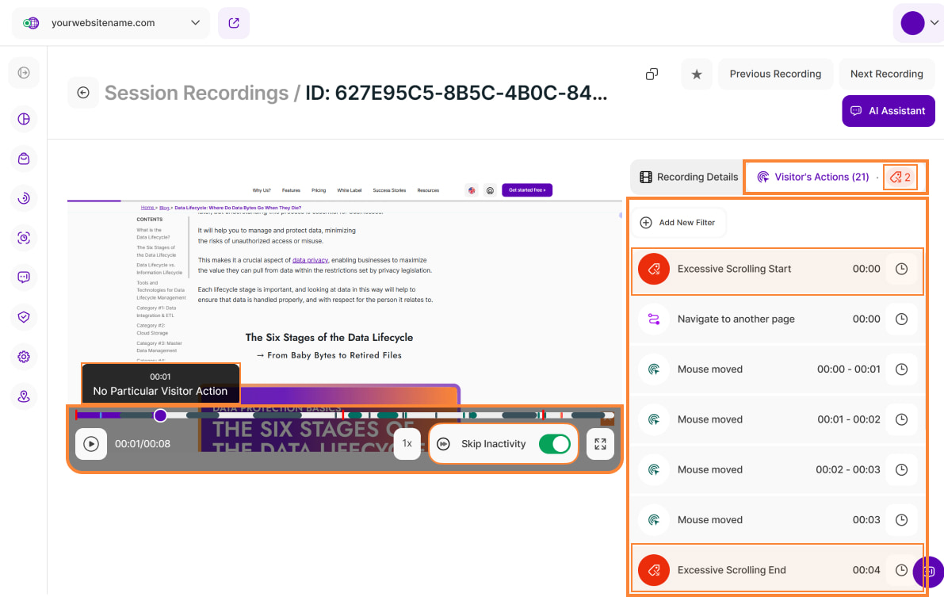Click clock icon on Excessive Scrolling Start
Viewport: 944px width, 597px height.
901,269
